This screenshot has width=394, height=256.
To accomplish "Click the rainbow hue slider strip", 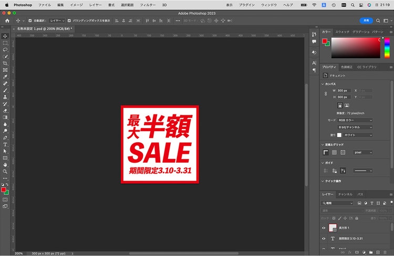I will click(x=387, y=48).
